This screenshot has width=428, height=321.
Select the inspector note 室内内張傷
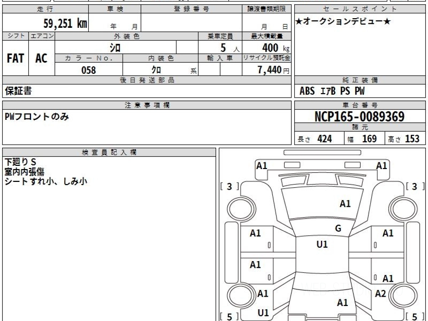(24, 172)
